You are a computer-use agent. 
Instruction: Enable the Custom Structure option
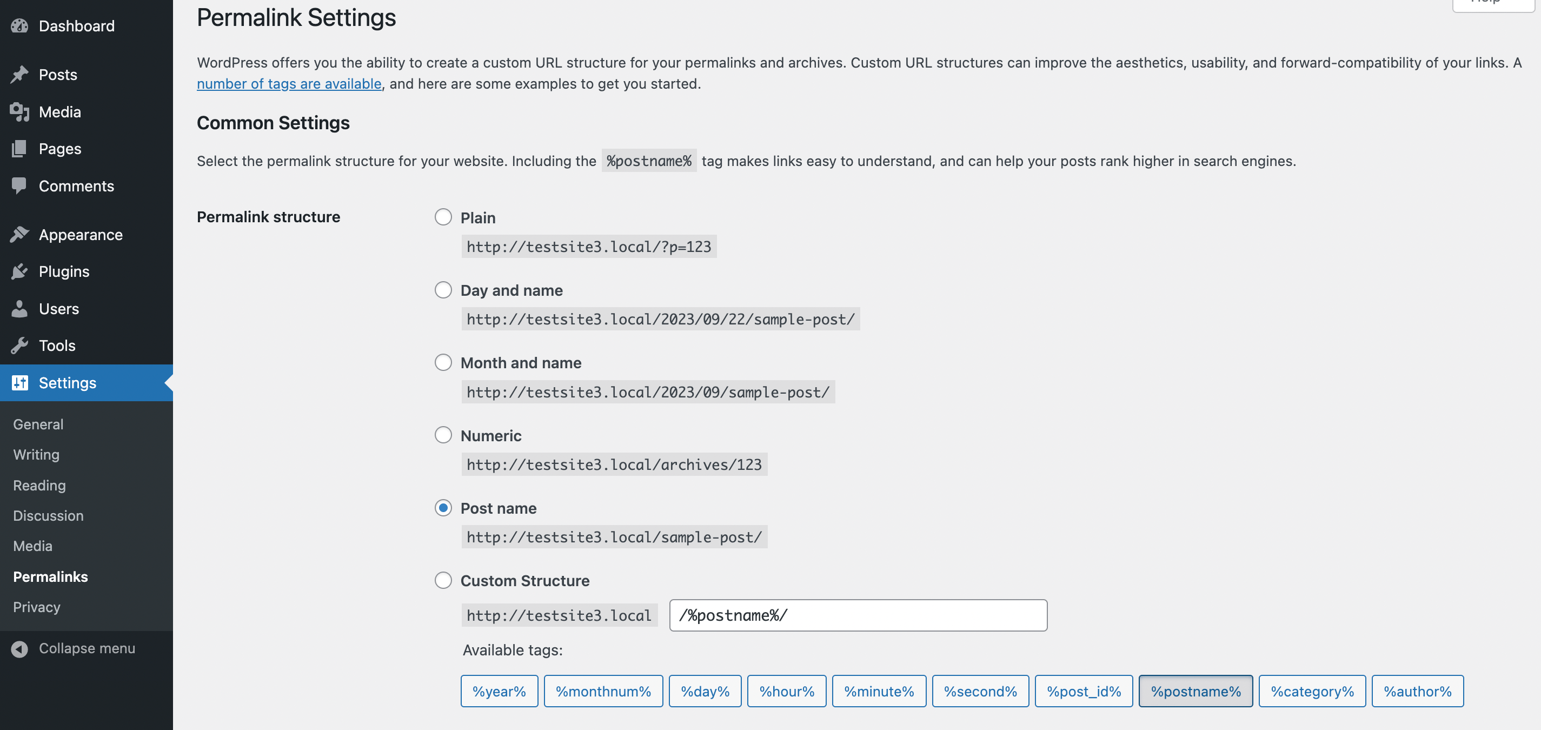point(443,580)
